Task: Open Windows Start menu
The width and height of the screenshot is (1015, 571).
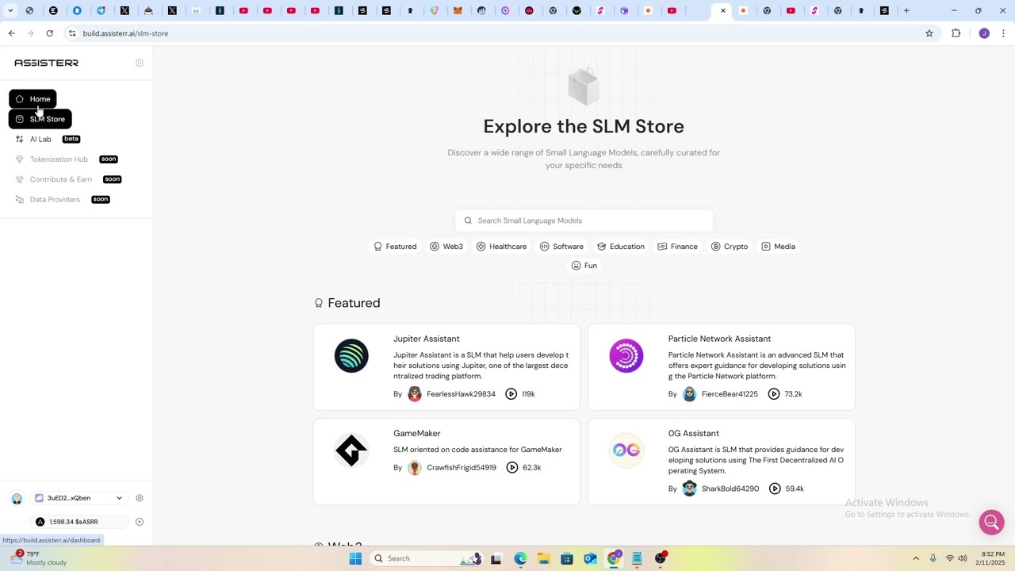Action: [x=355, y=558]
